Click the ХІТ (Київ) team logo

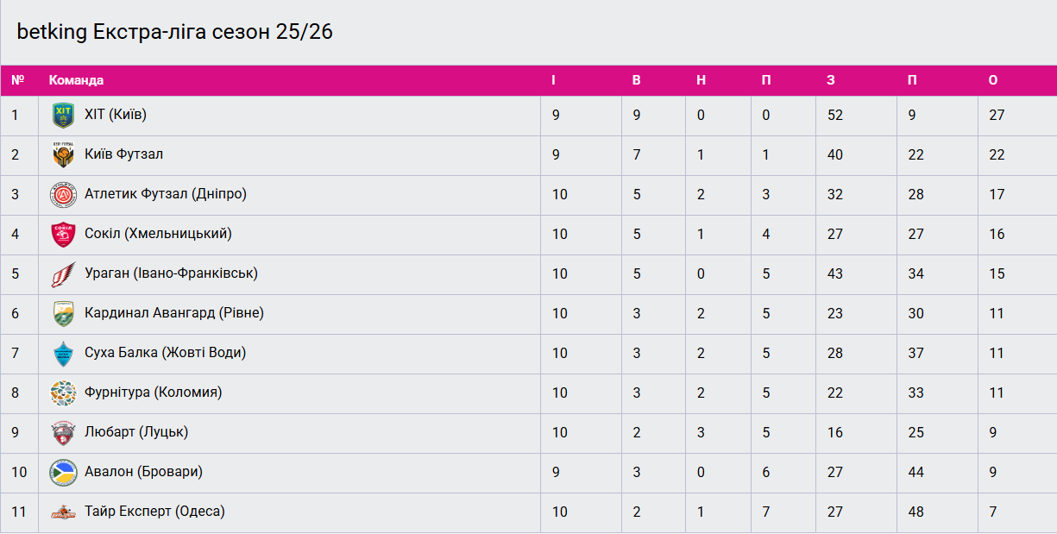click(x=63, y=116)
